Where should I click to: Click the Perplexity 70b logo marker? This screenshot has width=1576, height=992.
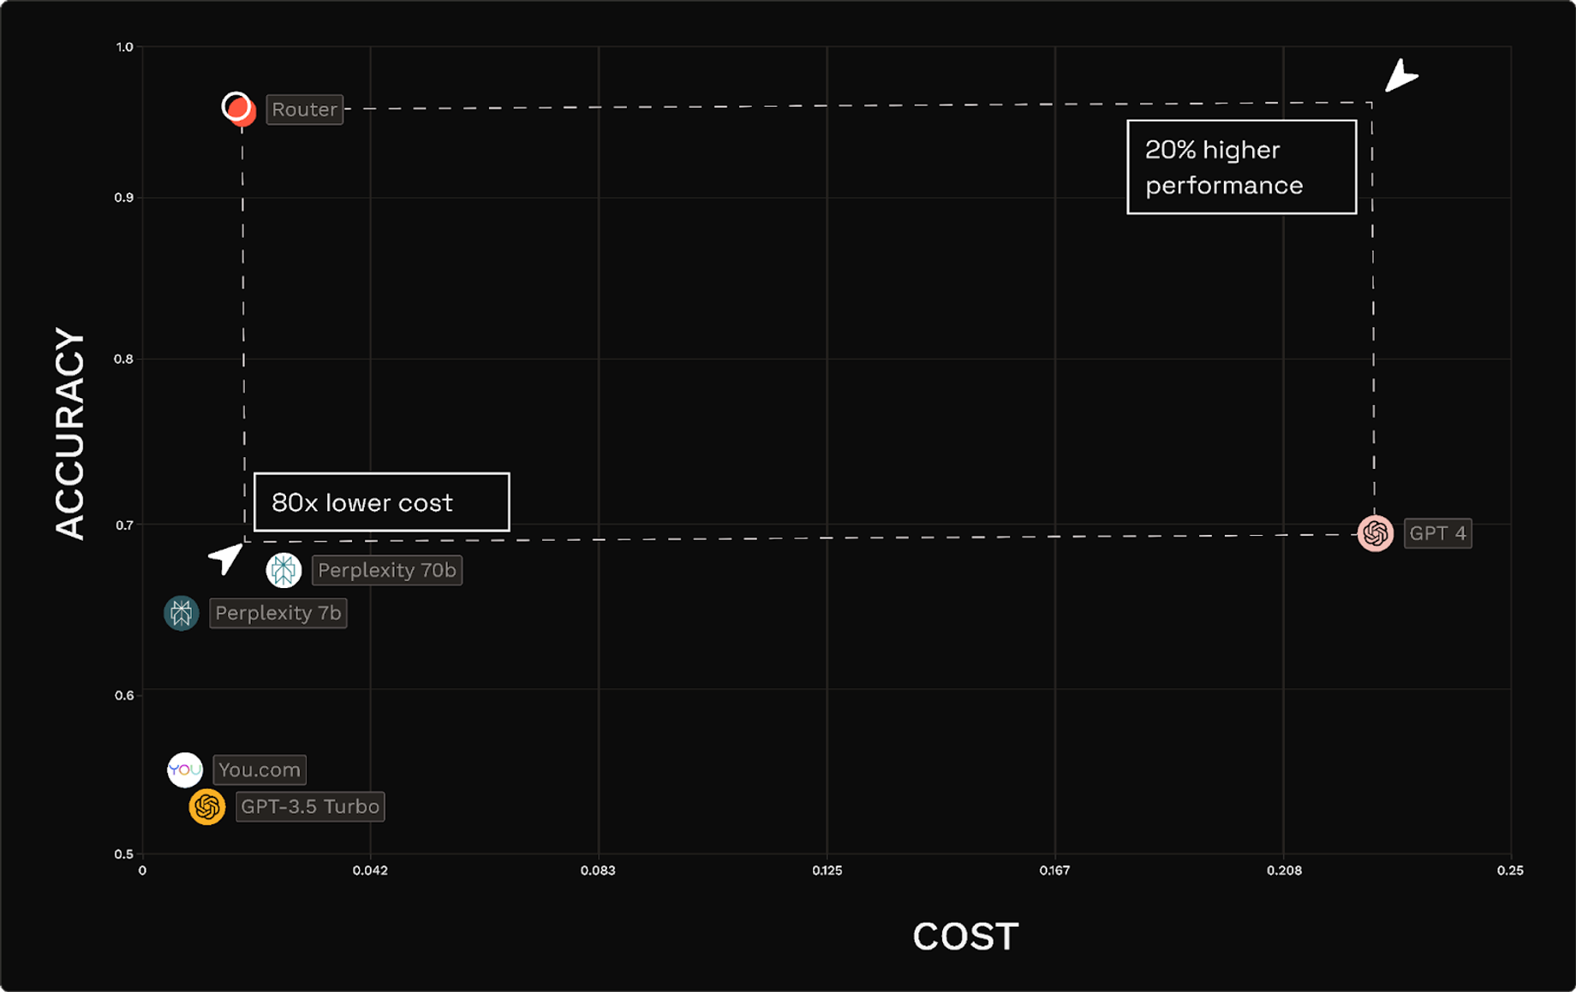tap(284, 570)
